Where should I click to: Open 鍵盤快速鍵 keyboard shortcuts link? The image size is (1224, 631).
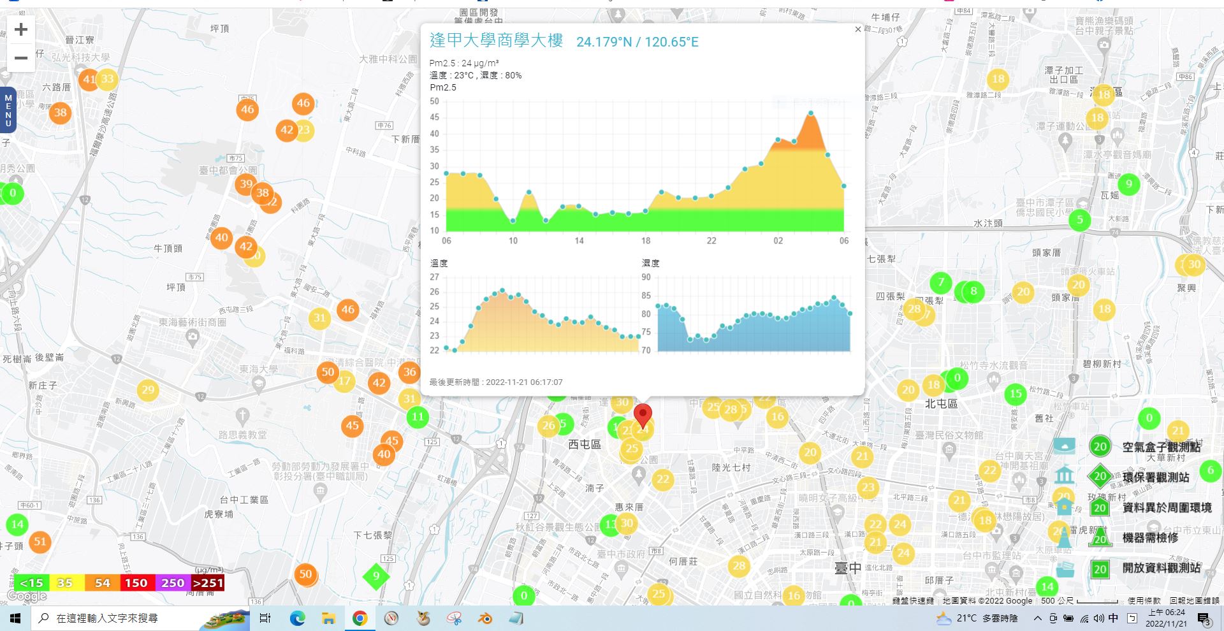click(914, 600)
